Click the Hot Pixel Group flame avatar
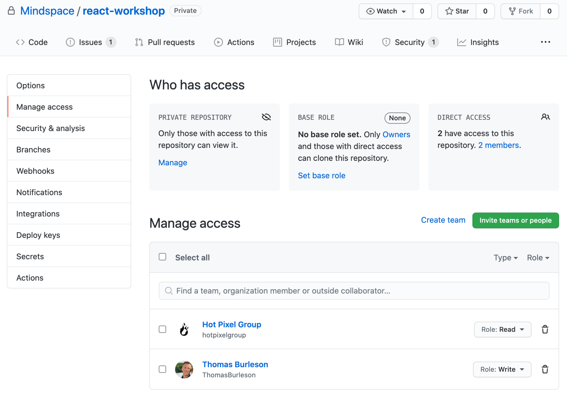This screenshot has width=567, height=397. (184, 329)
